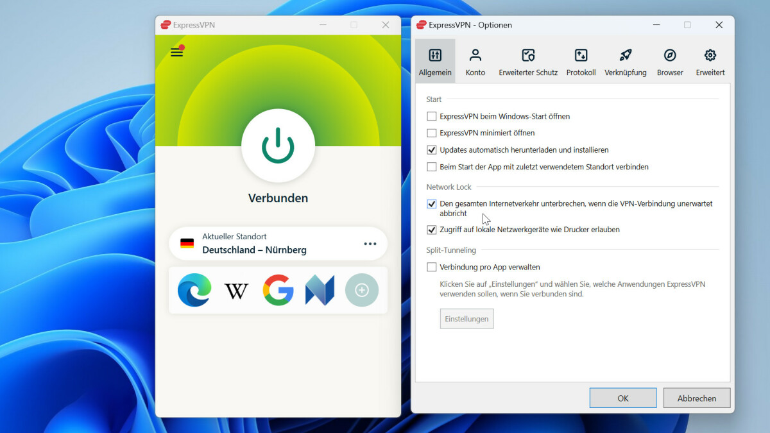Click the power button to disconnect
Image resolution: width=770 pixels, height=433 pixels.
coord(278,146)
